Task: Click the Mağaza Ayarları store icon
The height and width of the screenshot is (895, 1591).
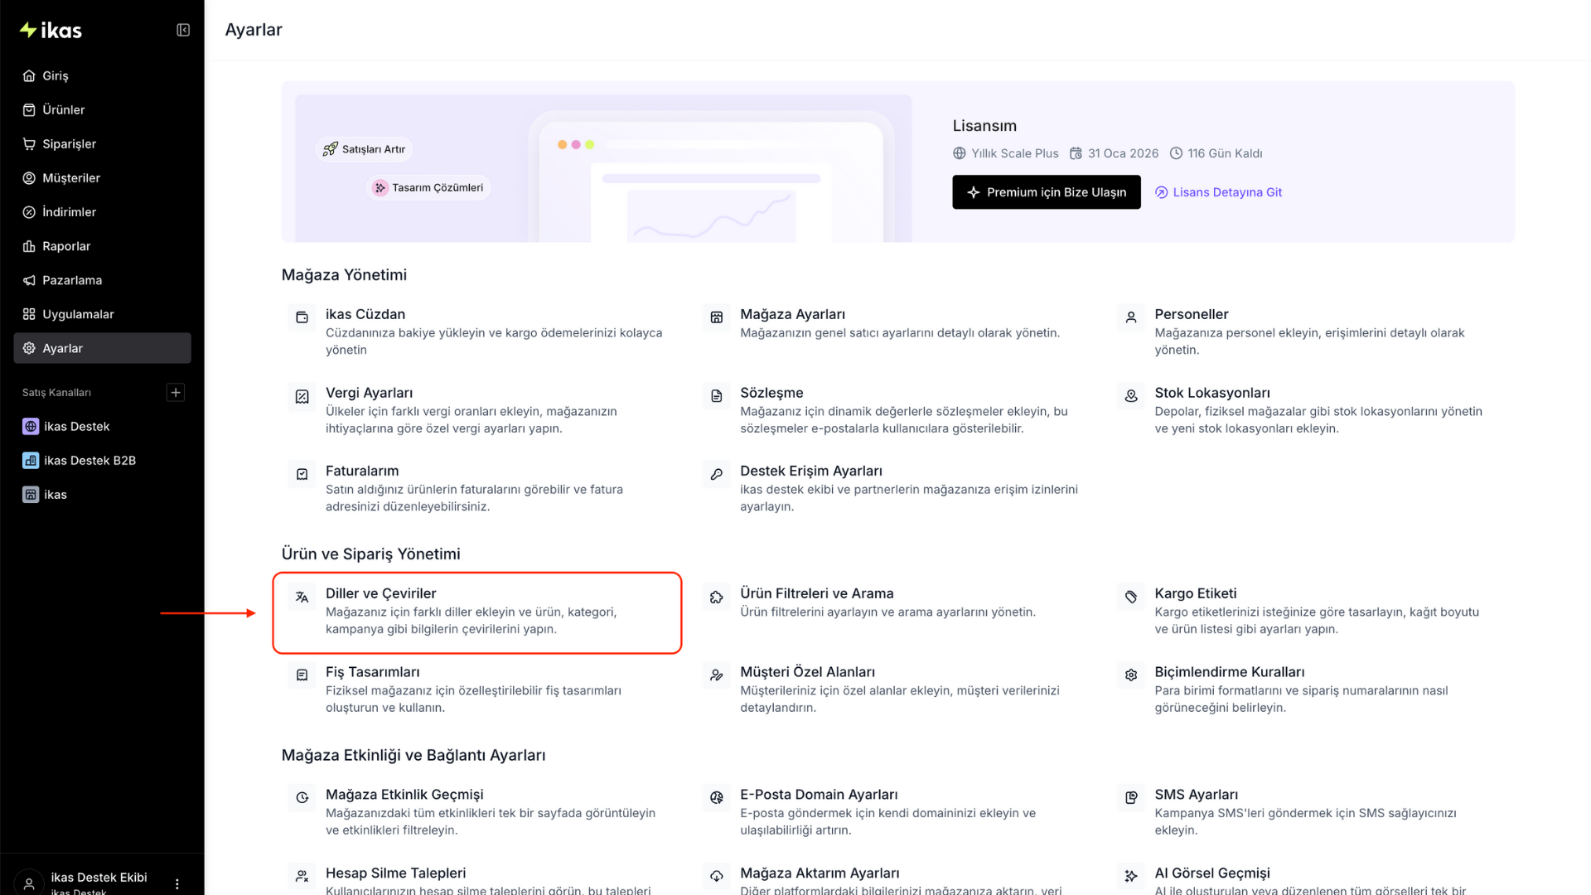Action: (717, 317)
